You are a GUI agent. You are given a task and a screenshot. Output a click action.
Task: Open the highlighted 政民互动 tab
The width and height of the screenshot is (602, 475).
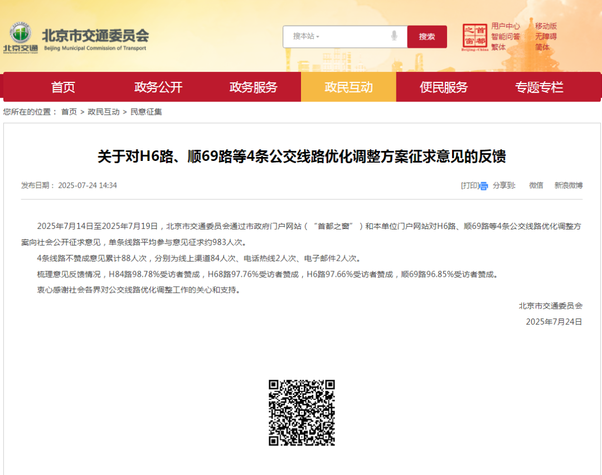pos(348,87)
